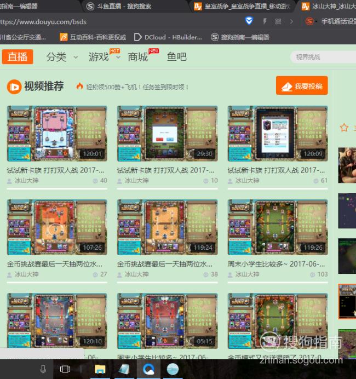Open the Sogou S search engine dropdown
356x379 pixels.
311,21
